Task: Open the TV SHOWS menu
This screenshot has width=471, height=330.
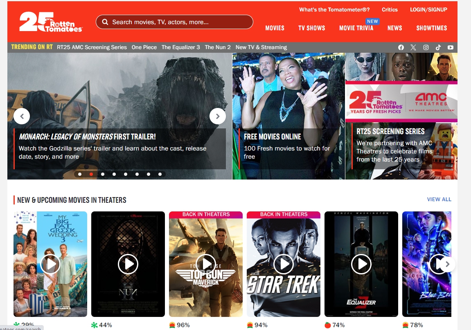Action: tap(311, 28)
